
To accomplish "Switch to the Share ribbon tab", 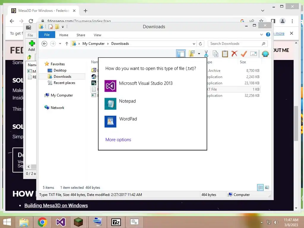I will click(81, 35).
